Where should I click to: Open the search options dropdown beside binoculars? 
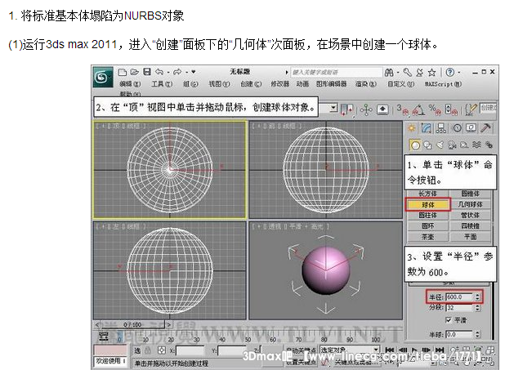pyautogui.click(x=398, y=73)
